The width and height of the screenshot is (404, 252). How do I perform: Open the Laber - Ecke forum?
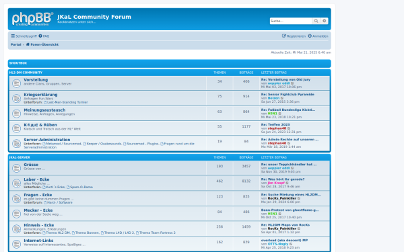(x=36, y=179)
